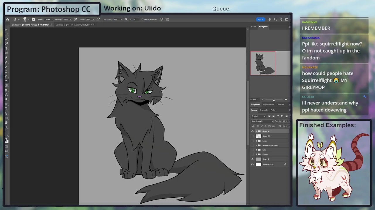Click the Flow percentage field
Viewport: 375px width, 210px height.
[x=88, y=20]
